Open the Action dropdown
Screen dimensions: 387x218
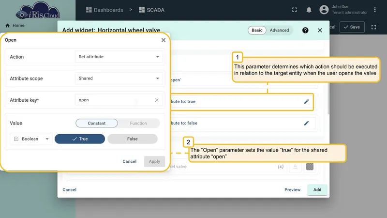pyautogui.click(x=119, y=57)
